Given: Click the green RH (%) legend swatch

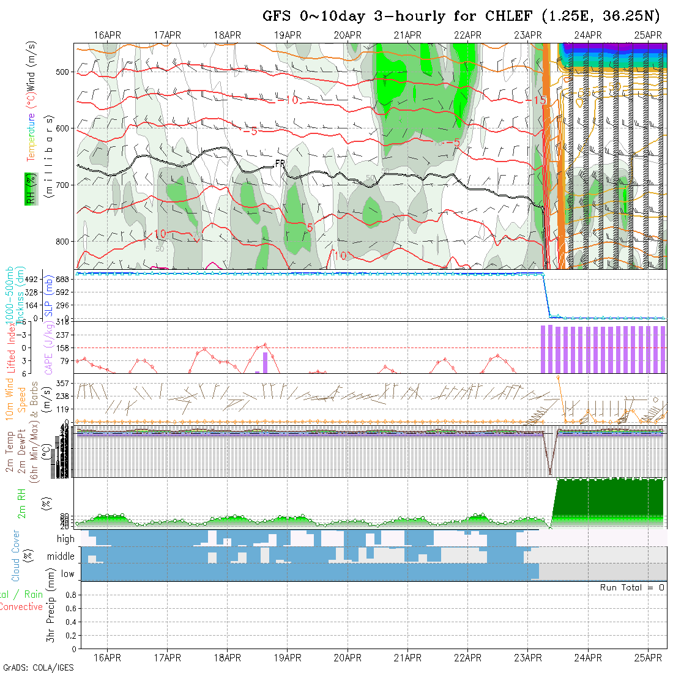Looking at the screenshot, I should (31, 189).
